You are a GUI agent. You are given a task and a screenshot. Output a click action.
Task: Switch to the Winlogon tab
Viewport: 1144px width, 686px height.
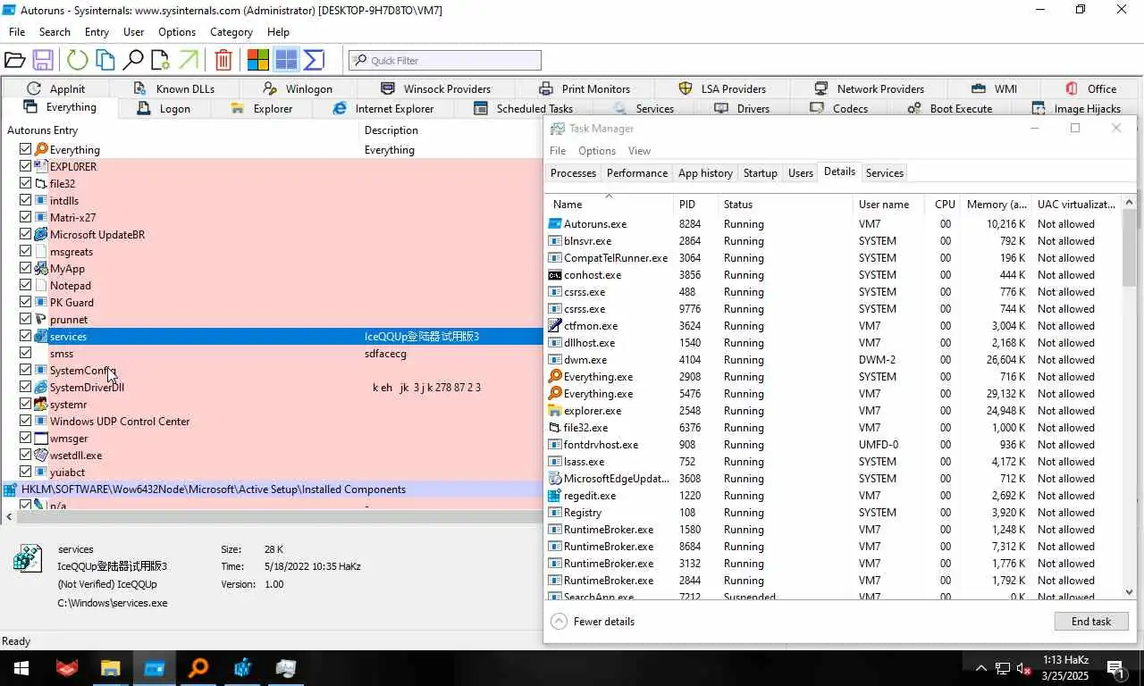[298, 88]
